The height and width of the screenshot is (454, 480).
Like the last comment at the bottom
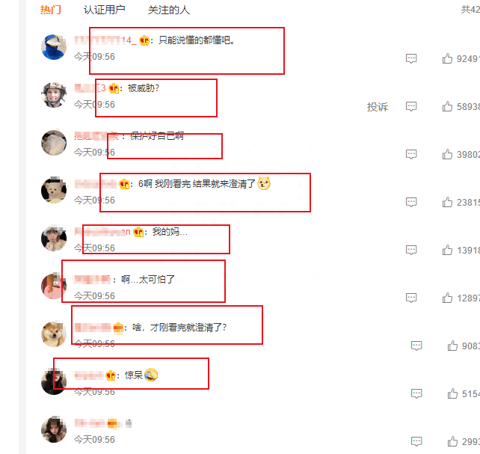[452, 441]
